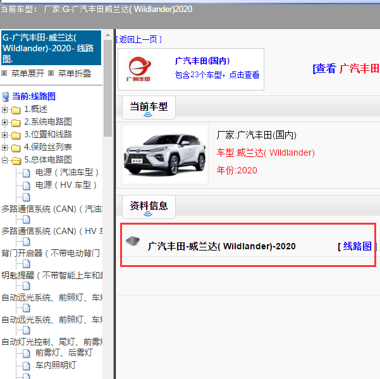Click the 1.概述 folder icon

(x=16, y=110)
